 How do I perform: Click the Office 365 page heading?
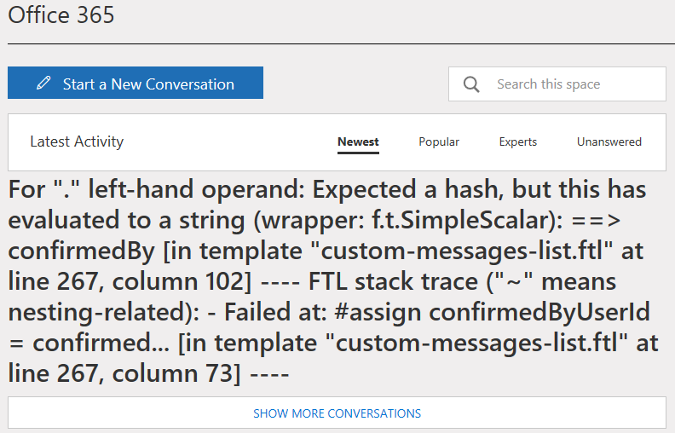tap(61, 15)
